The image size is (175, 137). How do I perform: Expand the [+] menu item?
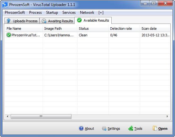point(101,13)
